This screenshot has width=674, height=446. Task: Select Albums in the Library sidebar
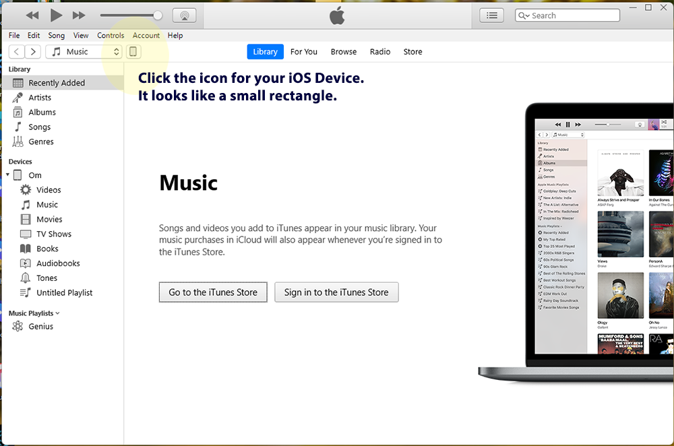click(63, 112)
